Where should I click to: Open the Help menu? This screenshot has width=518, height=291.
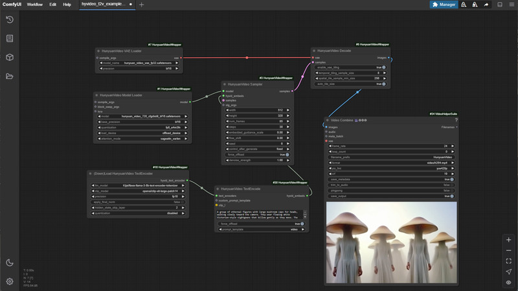67,5
